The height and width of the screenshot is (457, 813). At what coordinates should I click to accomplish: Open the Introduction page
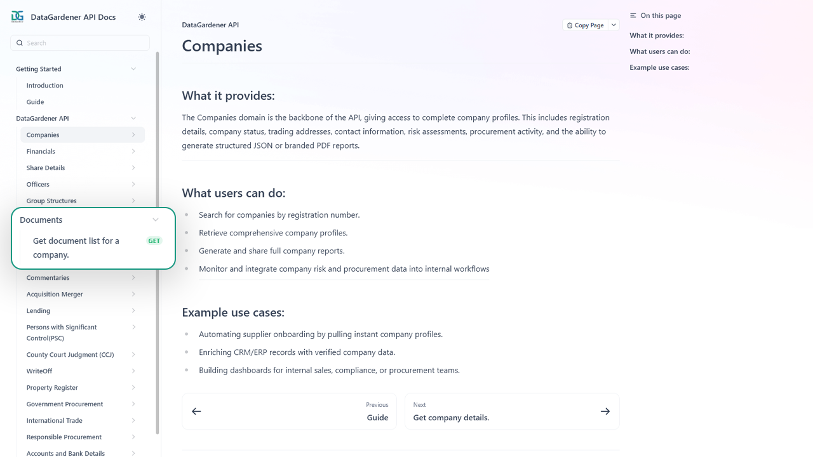click(x=45, y=86)
